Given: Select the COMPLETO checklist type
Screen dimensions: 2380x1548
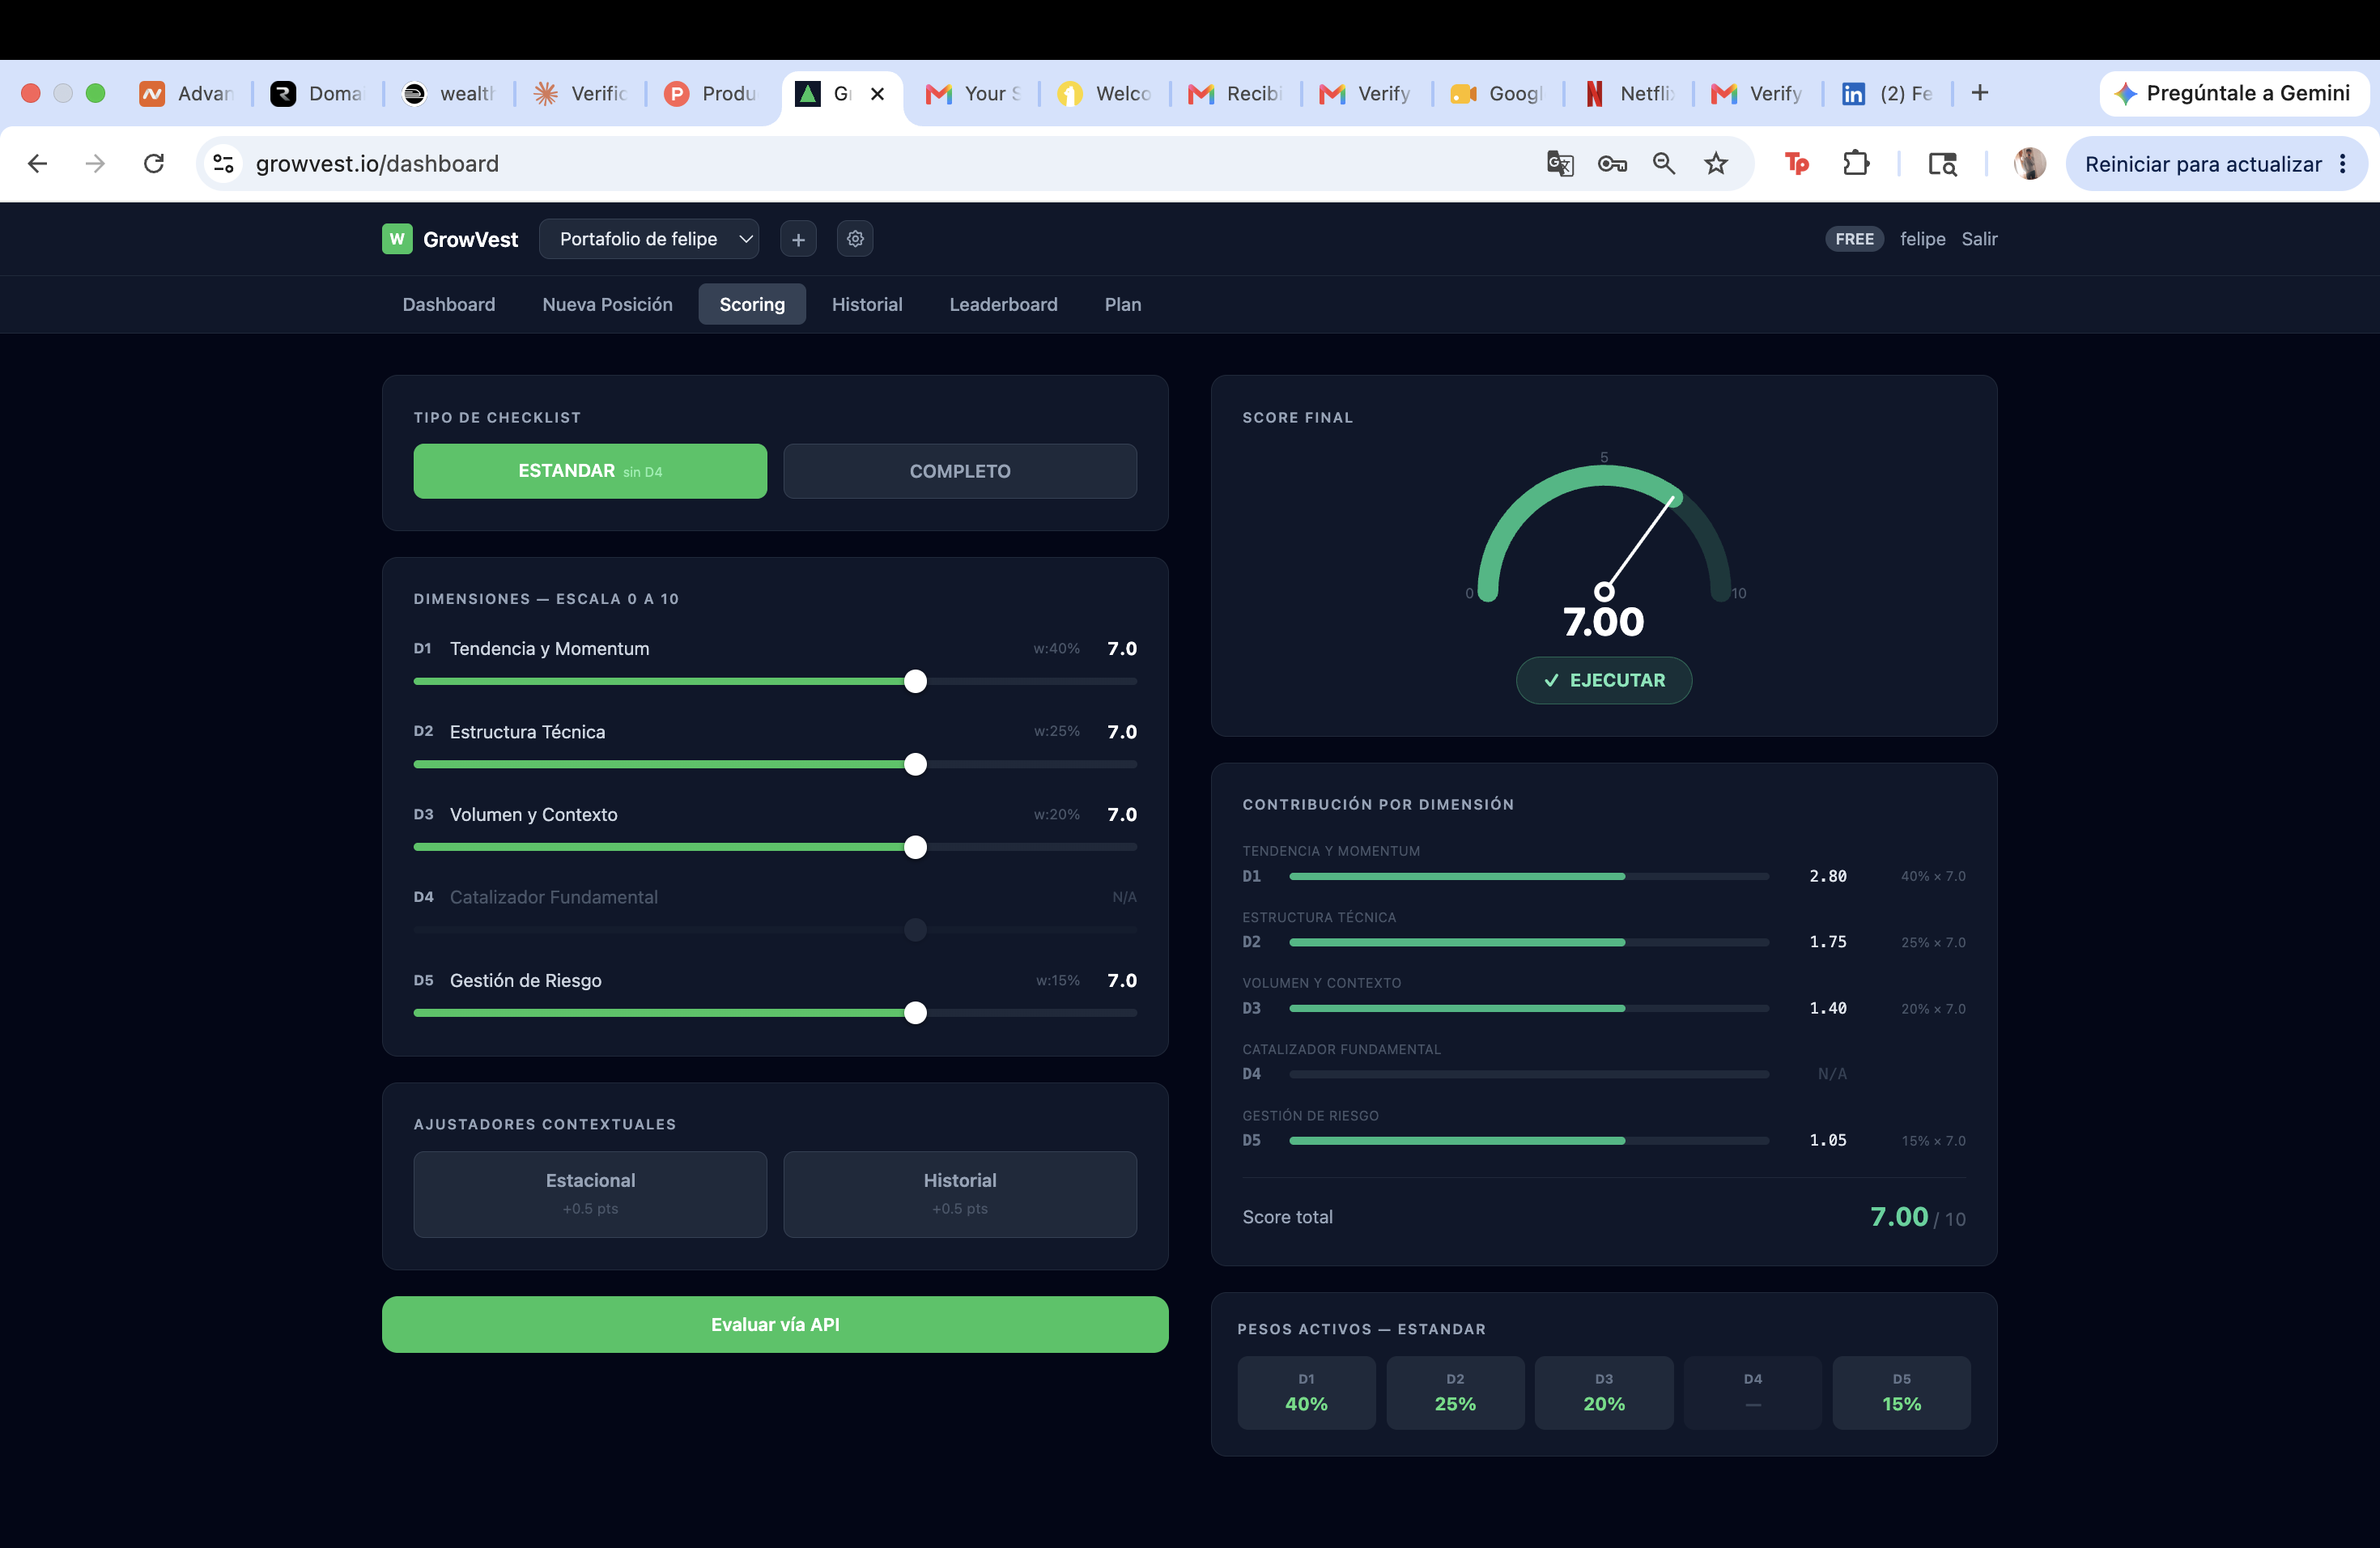Looking at the screenshot, I should (960, 471).
